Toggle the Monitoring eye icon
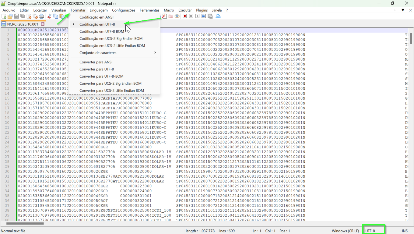414x234 pixels. point(177,16)
